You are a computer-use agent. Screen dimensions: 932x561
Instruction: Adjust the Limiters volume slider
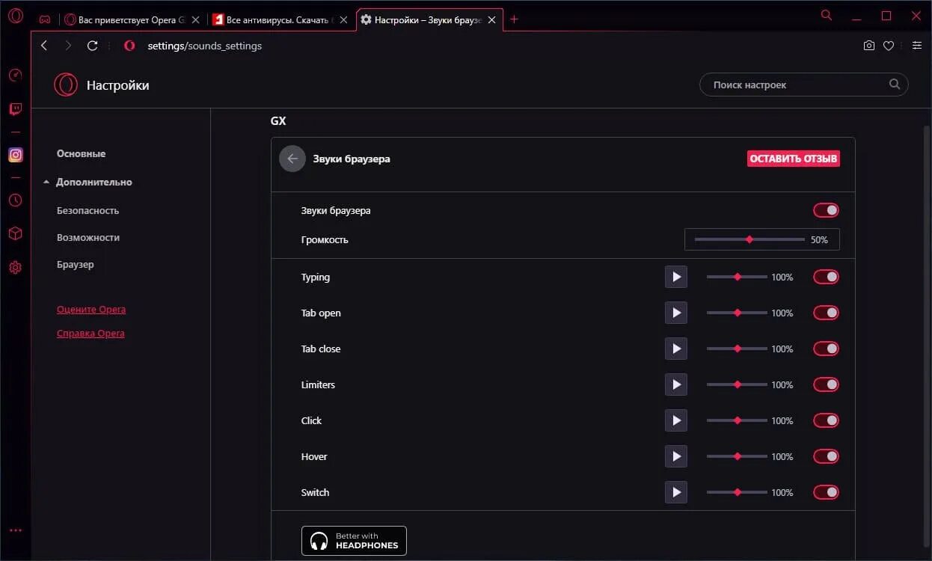tap(738, 384)
